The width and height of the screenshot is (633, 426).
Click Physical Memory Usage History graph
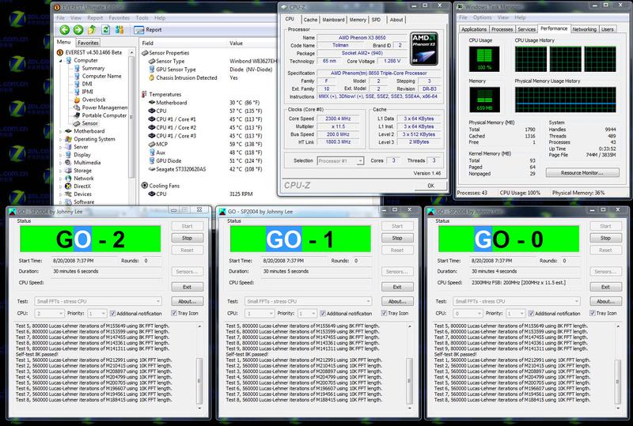tap(566, 100)
